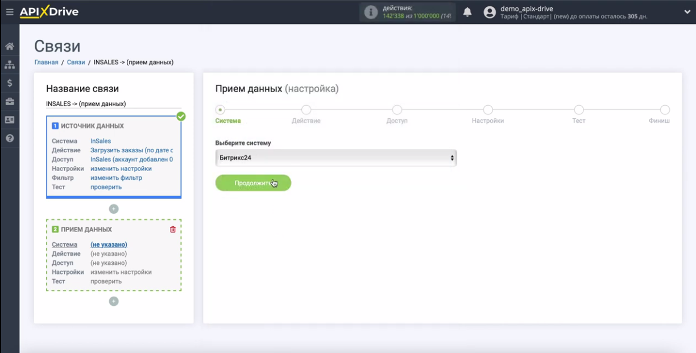Open profile card icon in sidebar
Screen dimensions: 696x353
[10, 120]
